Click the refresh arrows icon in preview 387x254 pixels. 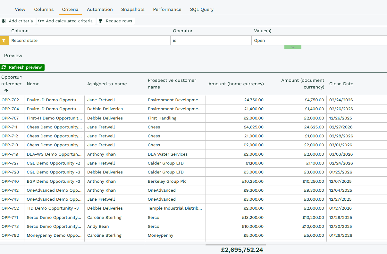click(4, 67)
